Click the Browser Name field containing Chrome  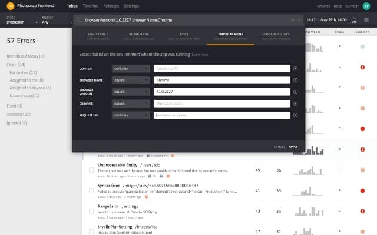pyautogui.click(x=222, y=80)
